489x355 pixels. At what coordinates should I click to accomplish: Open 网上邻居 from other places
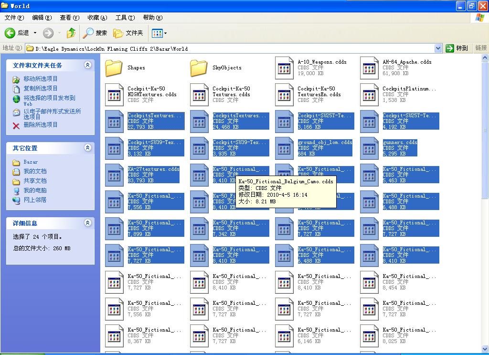(35, 200)
